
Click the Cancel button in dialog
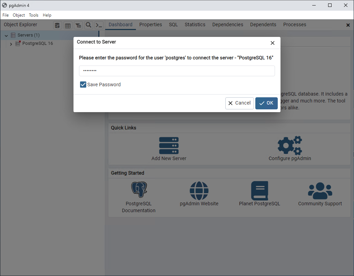click(239, 103)
